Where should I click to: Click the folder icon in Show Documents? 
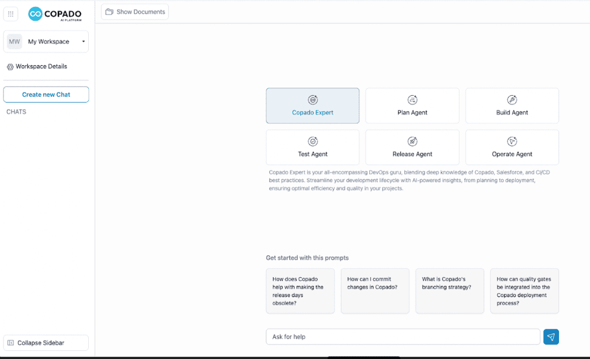click(109, 12)
